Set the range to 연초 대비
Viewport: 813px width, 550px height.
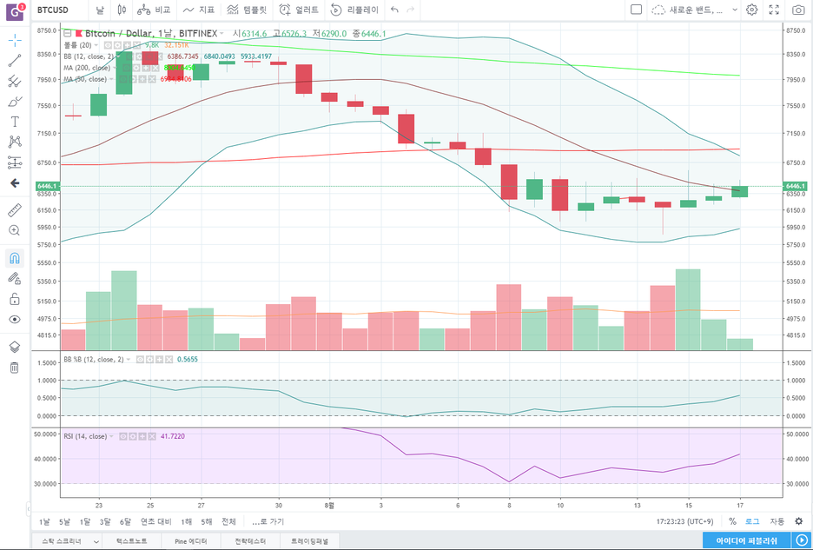[x=155, y=521]
